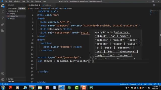Open the View menu
The height and width of the screenshot is (90, 161).
pyautogui.click(x=23, y=1)
